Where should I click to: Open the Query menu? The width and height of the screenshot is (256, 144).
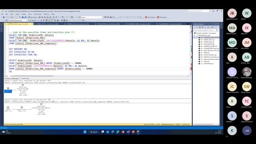pos(18,14)
